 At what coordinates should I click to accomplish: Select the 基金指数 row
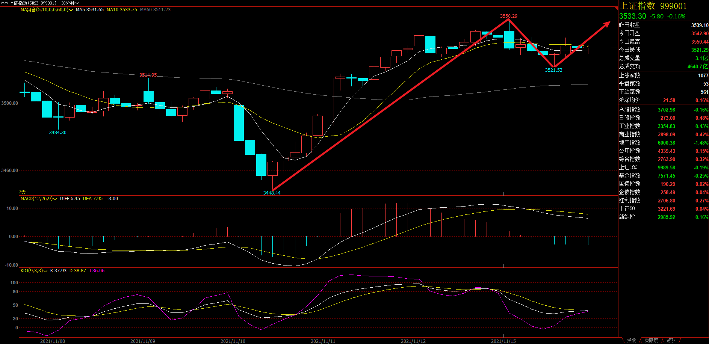click(x=629, y=176)
